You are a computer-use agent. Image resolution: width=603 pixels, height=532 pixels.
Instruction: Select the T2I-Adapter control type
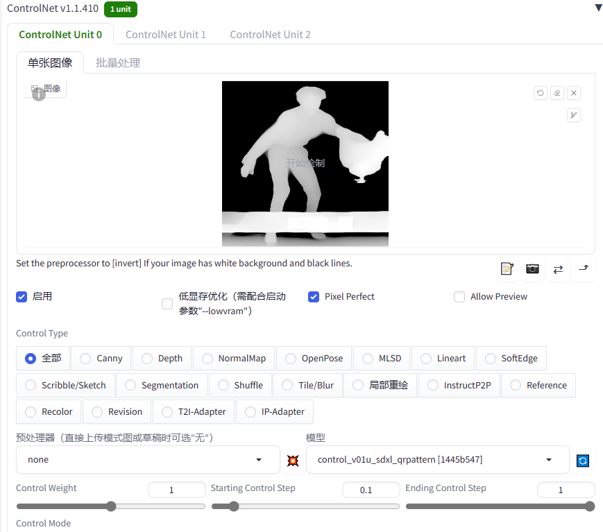194,412
